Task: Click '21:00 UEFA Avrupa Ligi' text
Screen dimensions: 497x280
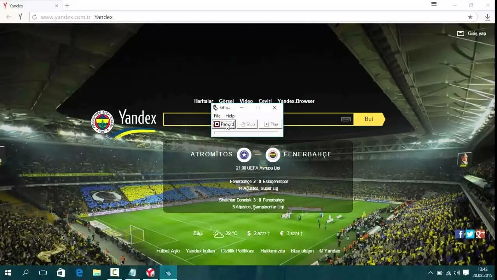Action: pyautogui.click(x=258, y=168)
